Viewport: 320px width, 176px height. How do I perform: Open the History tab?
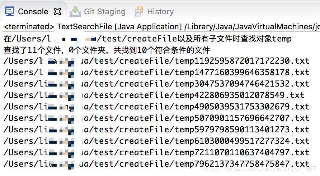(x=154, y=11)
